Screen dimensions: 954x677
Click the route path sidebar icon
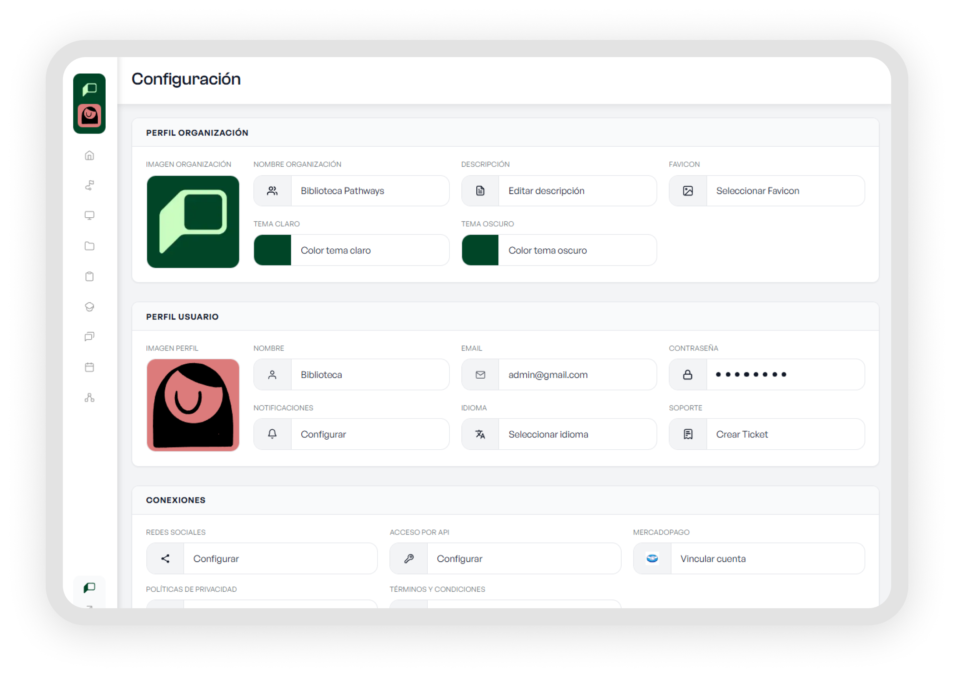89,186
